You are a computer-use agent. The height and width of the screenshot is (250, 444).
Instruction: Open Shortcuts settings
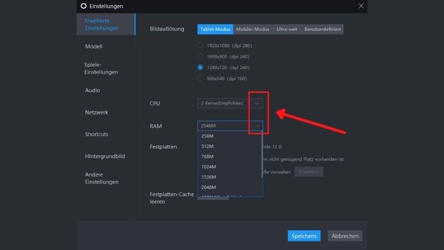pyautogui.click(x=97, y=134)
